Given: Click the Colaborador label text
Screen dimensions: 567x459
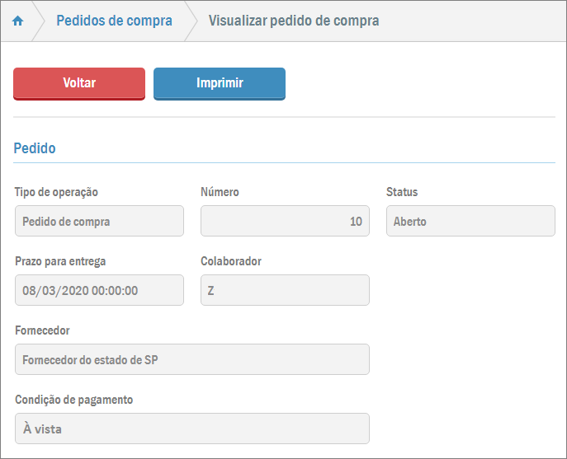Looking at the screenshot, I should [231, 261].
